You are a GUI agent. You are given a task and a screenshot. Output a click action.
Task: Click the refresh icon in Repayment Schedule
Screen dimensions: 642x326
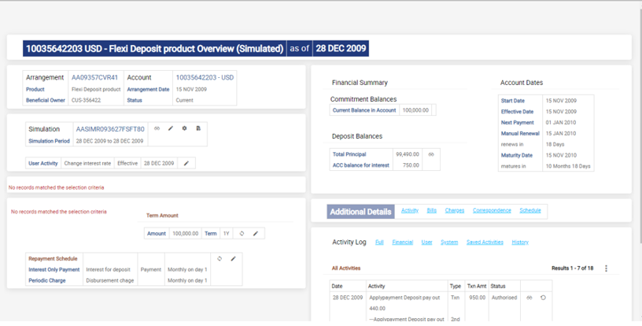pos(220,259)
